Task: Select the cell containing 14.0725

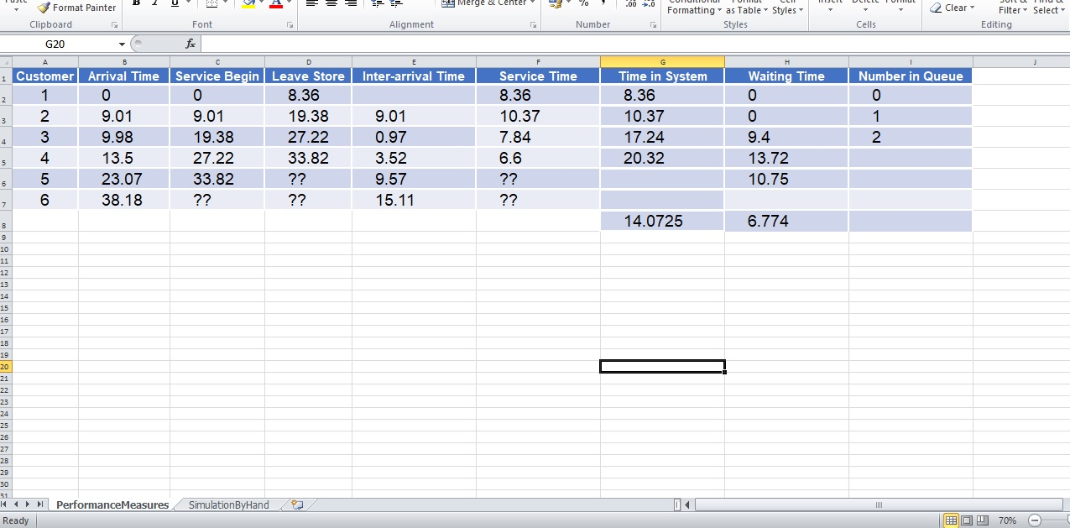Action: point(661,220)
